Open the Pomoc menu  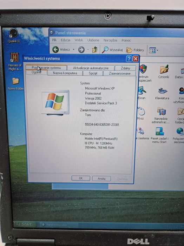pyautogui.click(x=126, y=40)
